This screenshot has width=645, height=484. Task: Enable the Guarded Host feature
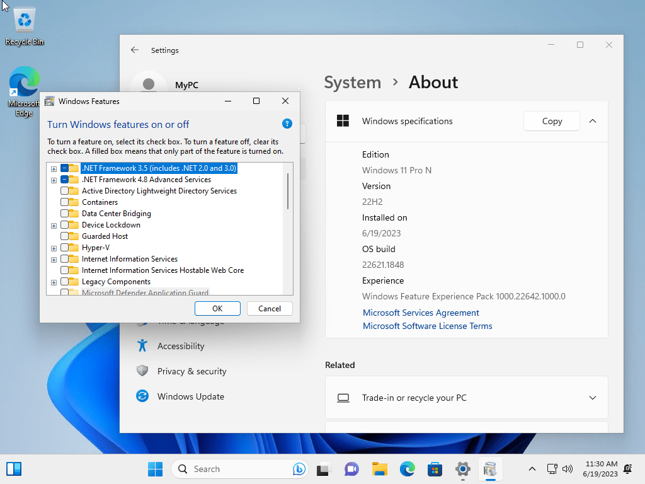(x=65, y=236)
